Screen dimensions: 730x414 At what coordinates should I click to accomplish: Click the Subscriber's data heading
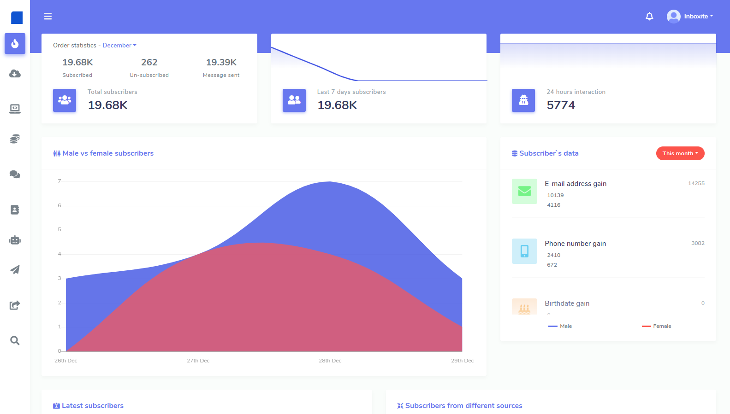(545, 153)
